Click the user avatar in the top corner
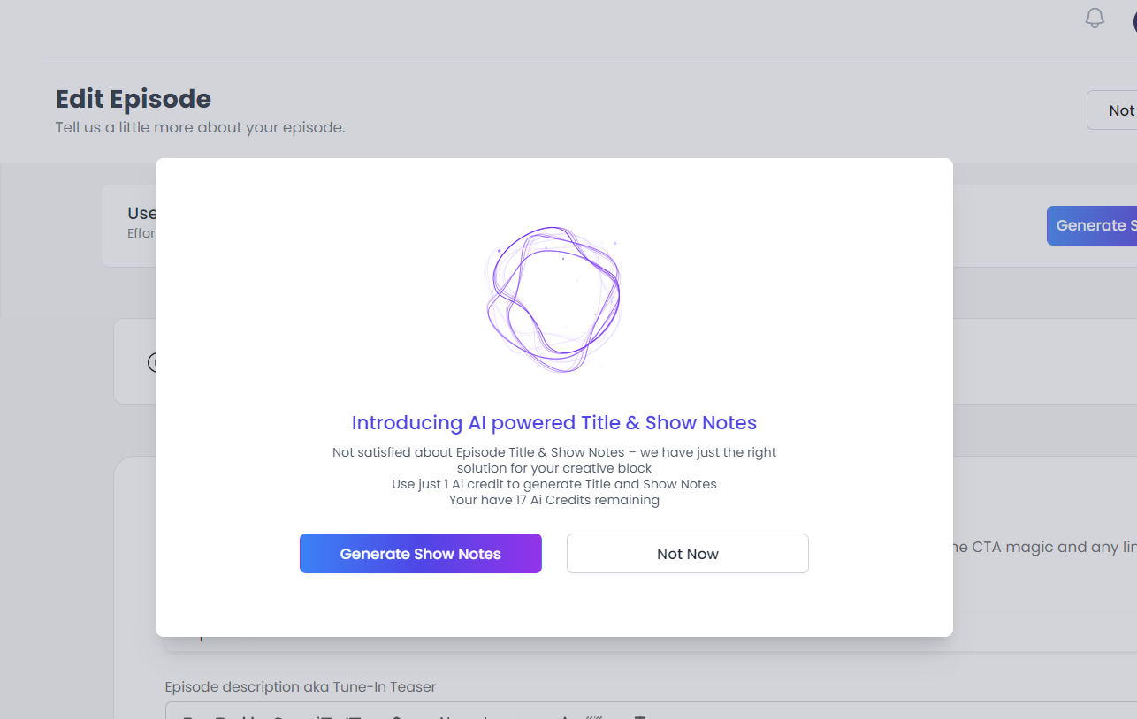The width and height of the screenshot is (1137, 719). (x=1133, y=18)
